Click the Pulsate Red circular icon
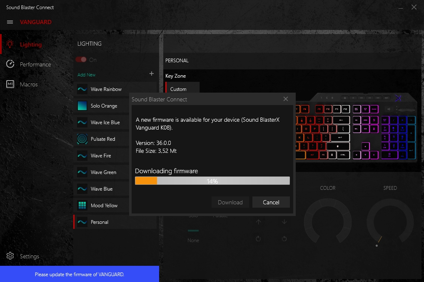Screen dimensions: 424x282 coord(82,139)
